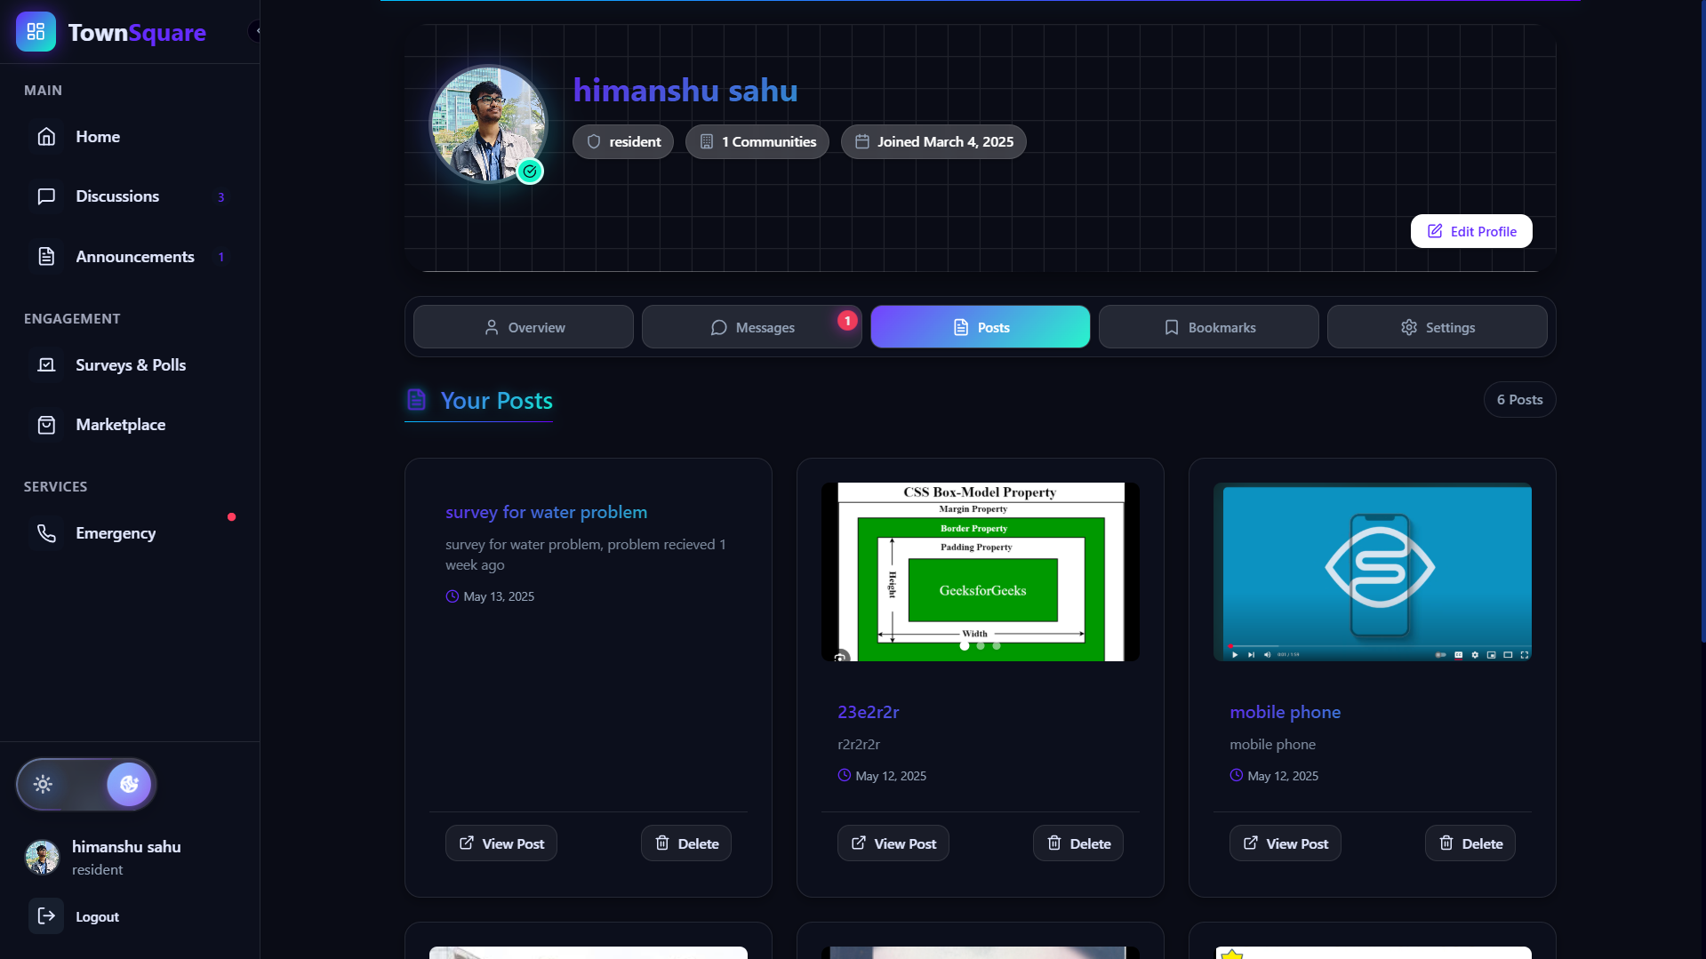View the survey for water problem post
Screen dimensions: 1706x959
point(501,843)
